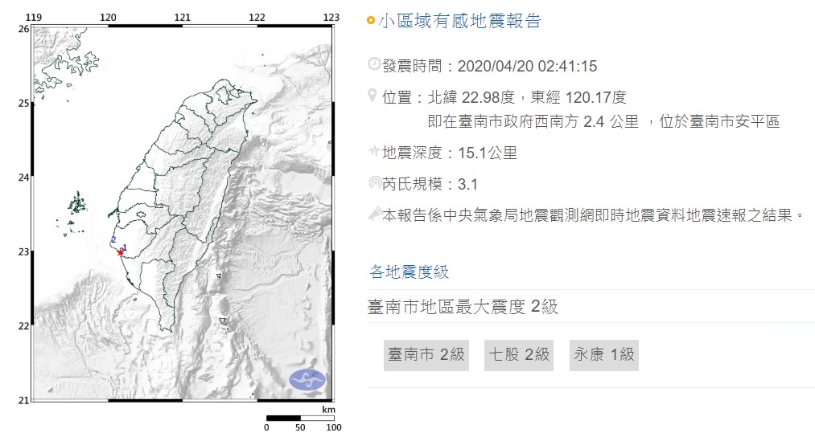Click the 小區域有感地震報告 title
815x441 pixels.
click(x=460, y=21)
